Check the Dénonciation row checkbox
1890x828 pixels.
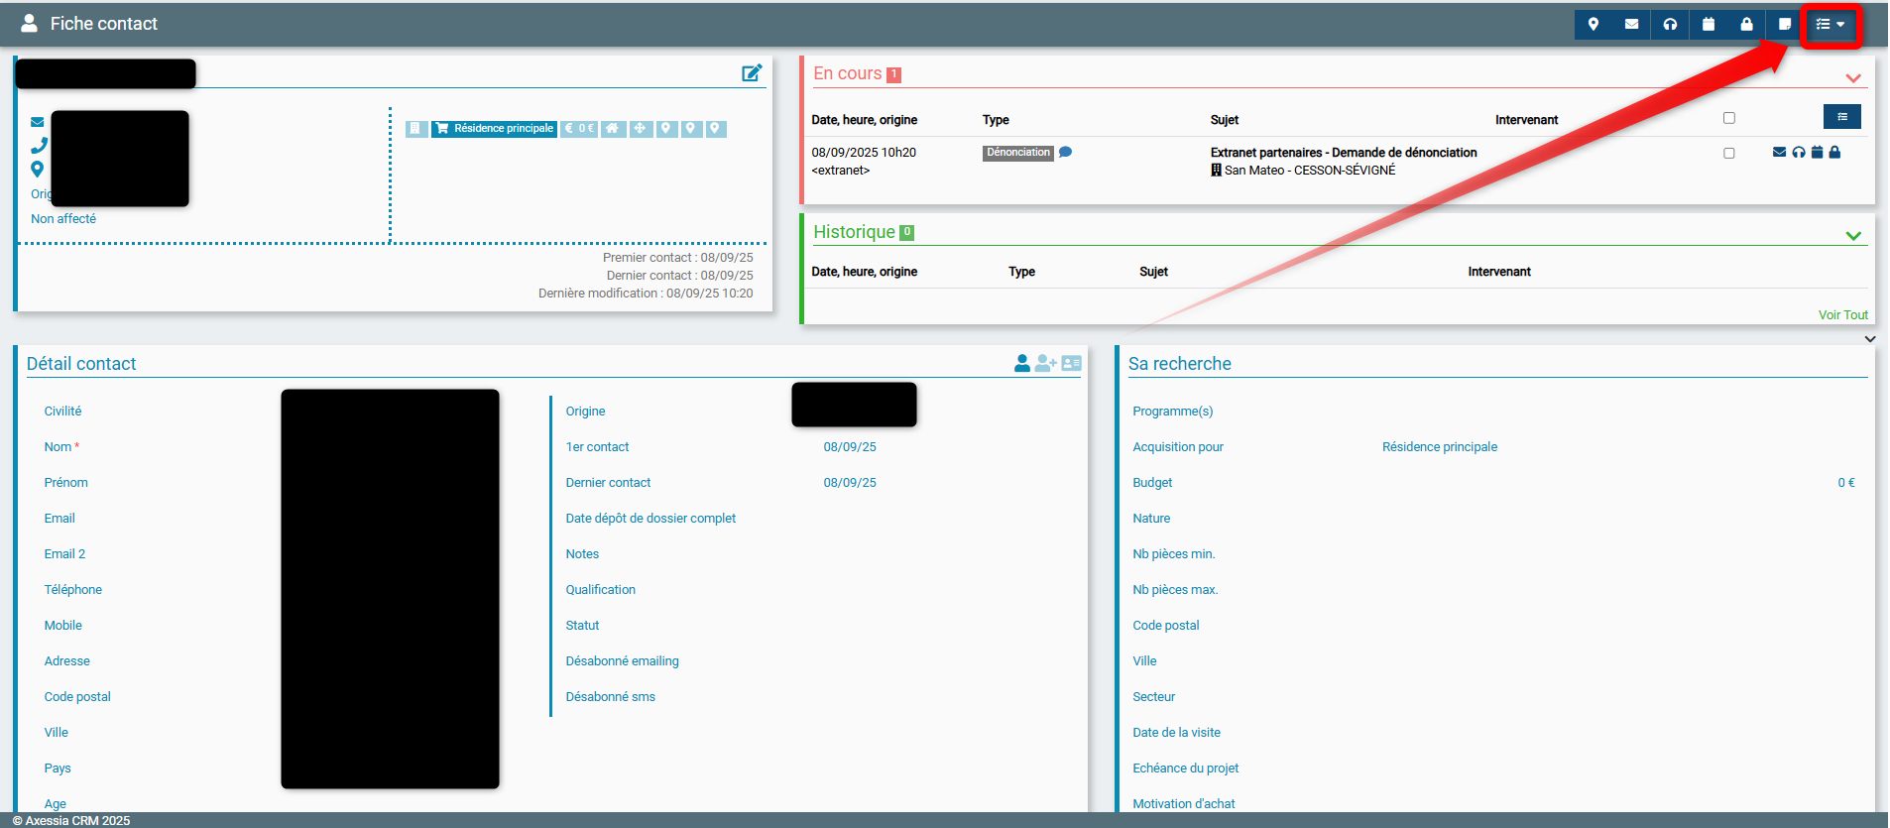click(1729, 154)
